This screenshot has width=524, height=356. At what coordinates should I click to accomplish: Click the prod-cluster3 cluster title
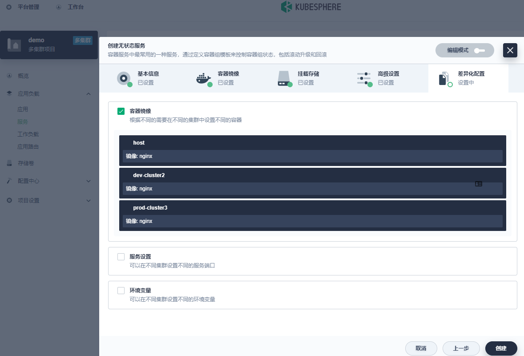tap(150, 207)
